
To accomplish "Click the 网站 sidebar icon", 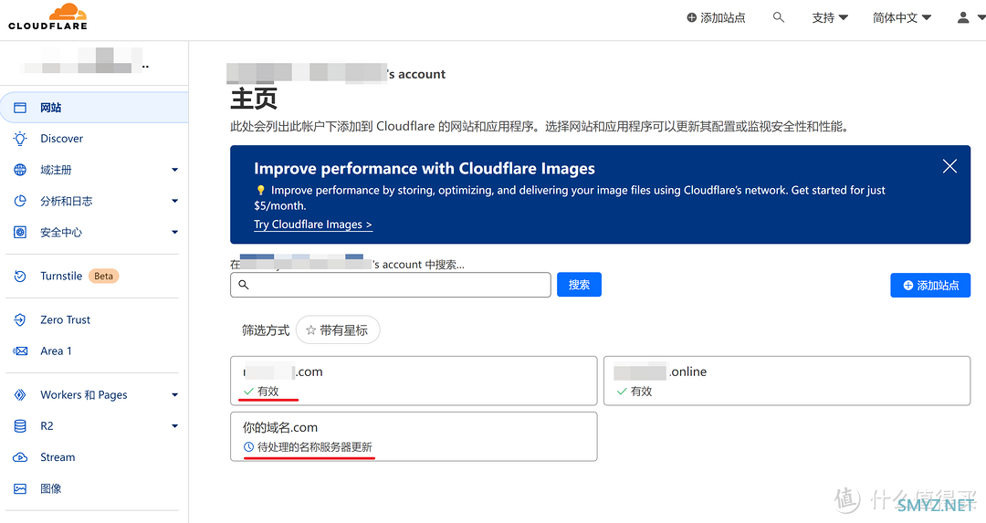I will point(20,108).
